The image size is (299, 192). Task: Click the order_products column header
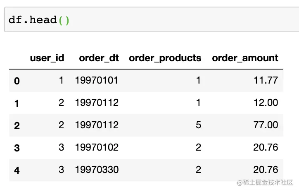[x=165, y=58]
